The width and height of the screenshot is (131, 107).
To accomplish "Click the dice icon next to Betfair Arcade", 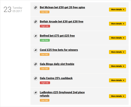I will tap(36, 22).
